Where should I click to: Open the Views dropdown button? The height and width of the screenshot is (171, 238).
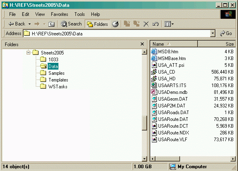169,24
